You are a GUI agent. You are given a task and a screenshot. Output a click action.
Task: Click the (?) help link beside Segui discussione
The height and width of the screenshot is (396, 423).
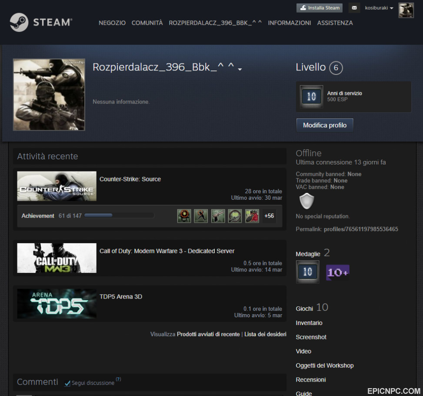pos(118,379)
